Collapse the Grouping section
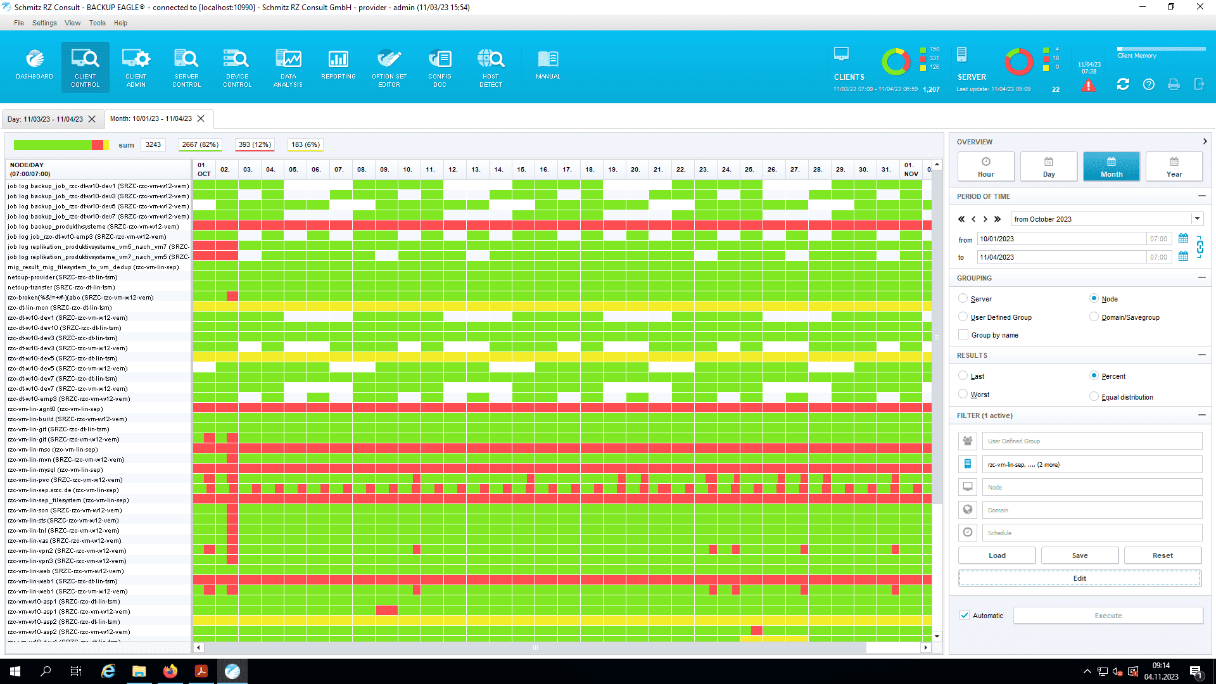 (x=1201, y=277)
